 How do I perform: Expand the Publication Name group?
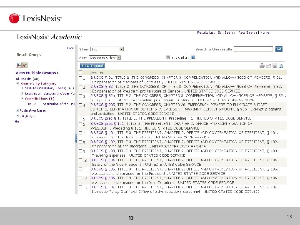17,110
